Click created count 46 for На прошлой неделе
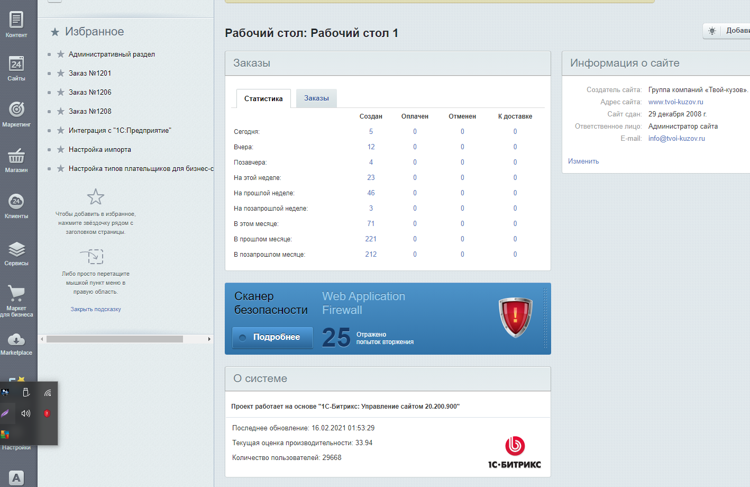750x487 pixels. tap(371, 193)
